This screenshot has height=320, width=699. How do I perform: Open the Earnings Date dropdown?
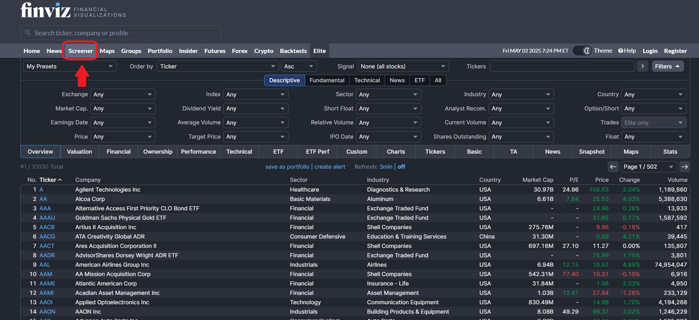(123, 122)
